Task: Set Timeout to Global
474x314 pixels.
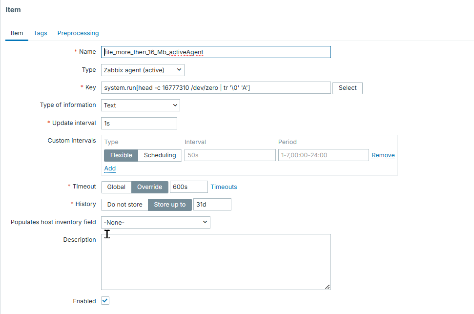Action: pyautogui.click(x=116, y=187)
